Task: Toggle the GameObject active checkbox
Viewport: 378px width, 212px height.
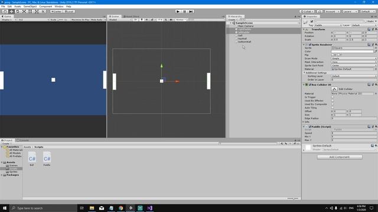Action: (311, 21)
